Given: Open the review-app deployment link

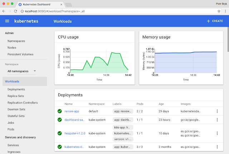Looking at the screenshot, I should [72, 111].
